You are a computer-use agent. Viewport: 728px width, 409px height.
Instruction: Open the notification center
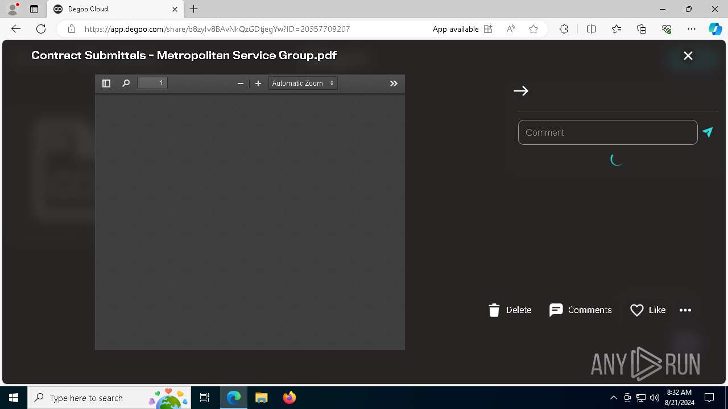tap(709, 398)
